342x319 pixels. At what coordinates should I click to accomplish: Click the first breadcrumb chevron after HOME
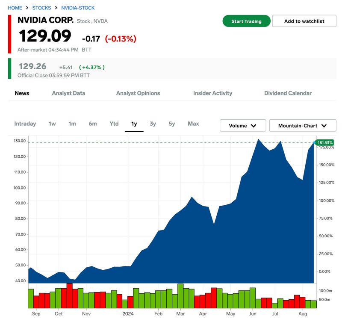(27, 8)
